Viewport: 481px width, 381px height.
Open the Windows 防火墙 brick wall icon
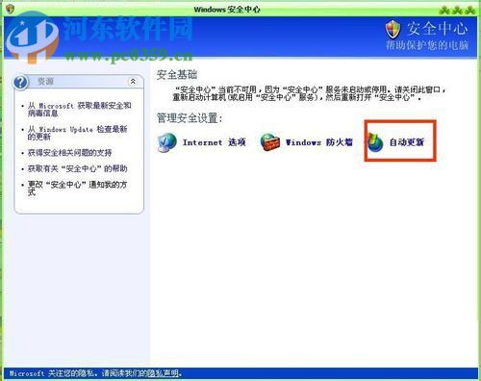coord(270,142)
